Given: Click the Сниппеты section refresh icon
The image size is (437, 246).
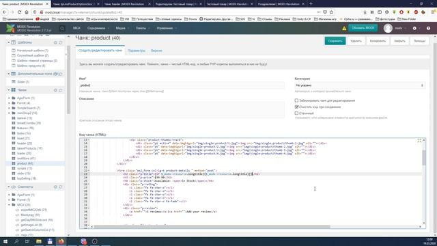Looking at the screenshot, I should 61,187.
